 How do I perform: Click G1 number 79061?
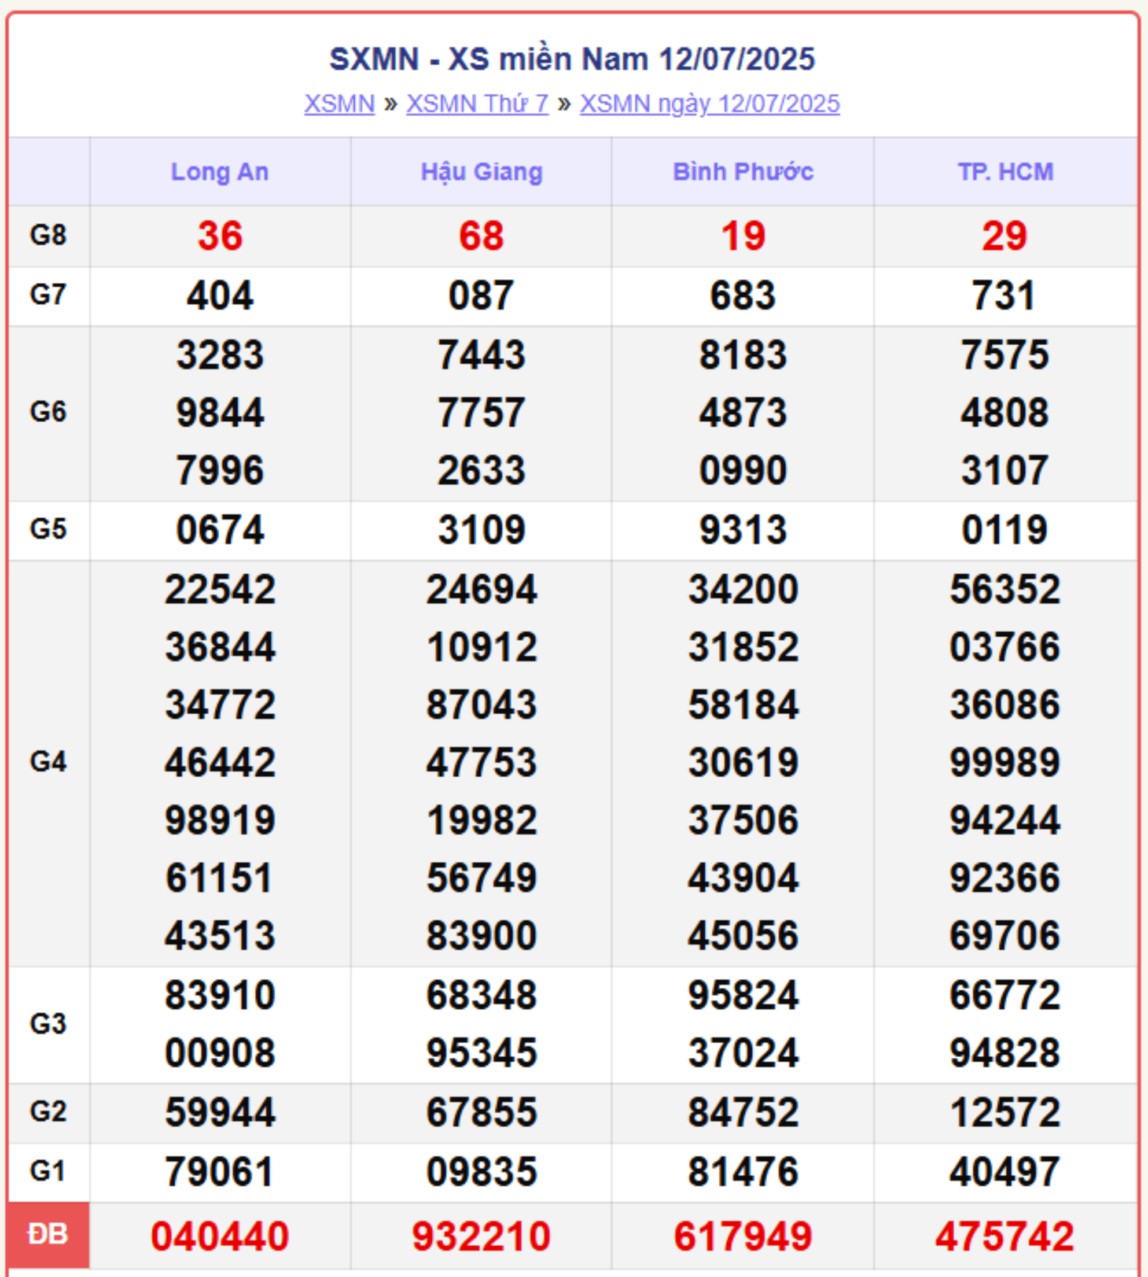(218, 1172)
